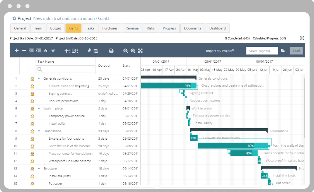Image resolution: width=314 pixels, height=192 pixels.
Task: Click the zoom-to-fit icon in toolbar
Action: click(140, 51)
